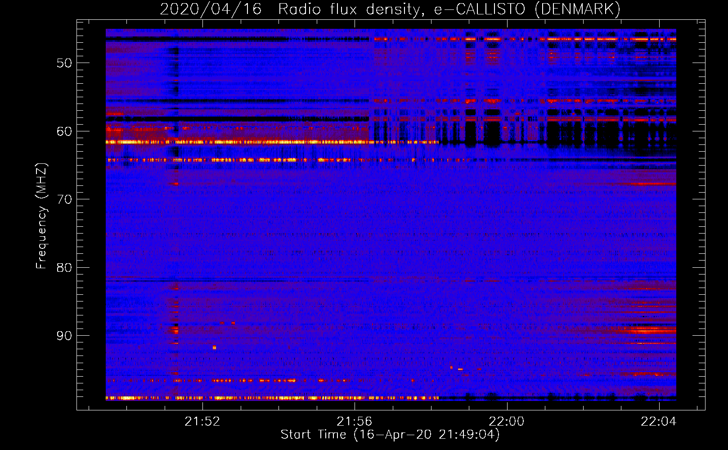Click the 50 frequency tick label
This screenshot has width=728, height=450.
64,63
